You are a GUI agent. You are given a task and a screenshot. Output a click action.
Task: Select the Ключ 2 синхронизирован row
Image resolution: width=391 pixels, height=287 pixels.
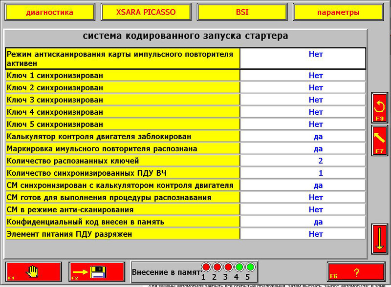(x=186, y=87)
